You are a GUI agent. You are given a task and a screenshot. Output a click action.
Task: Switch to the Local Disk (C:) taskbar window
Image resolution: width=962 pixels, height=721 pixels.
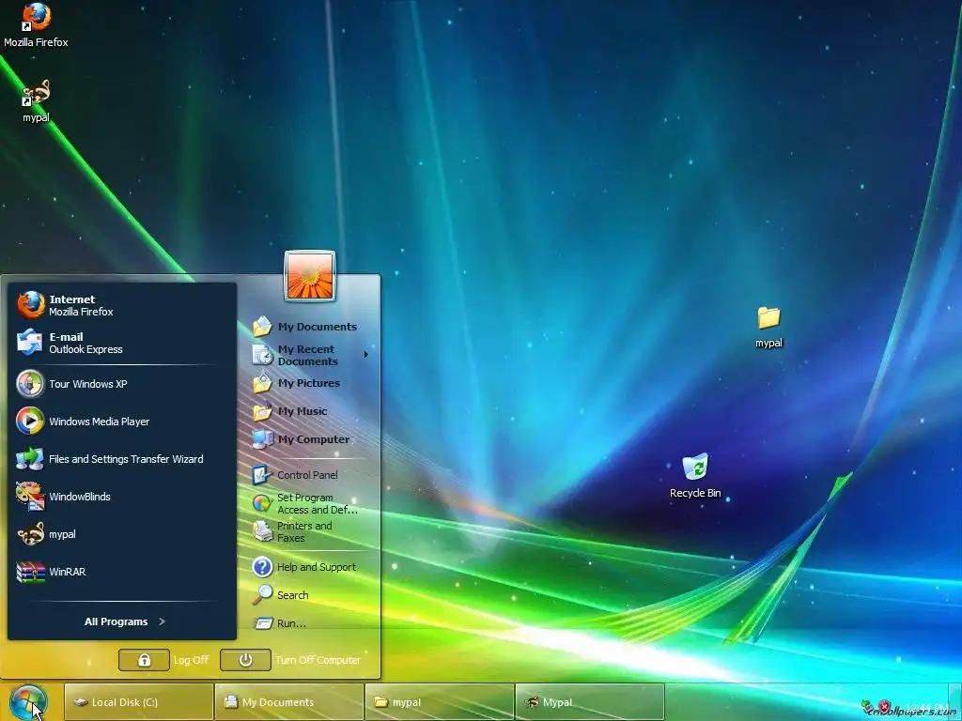pos(139,702)
